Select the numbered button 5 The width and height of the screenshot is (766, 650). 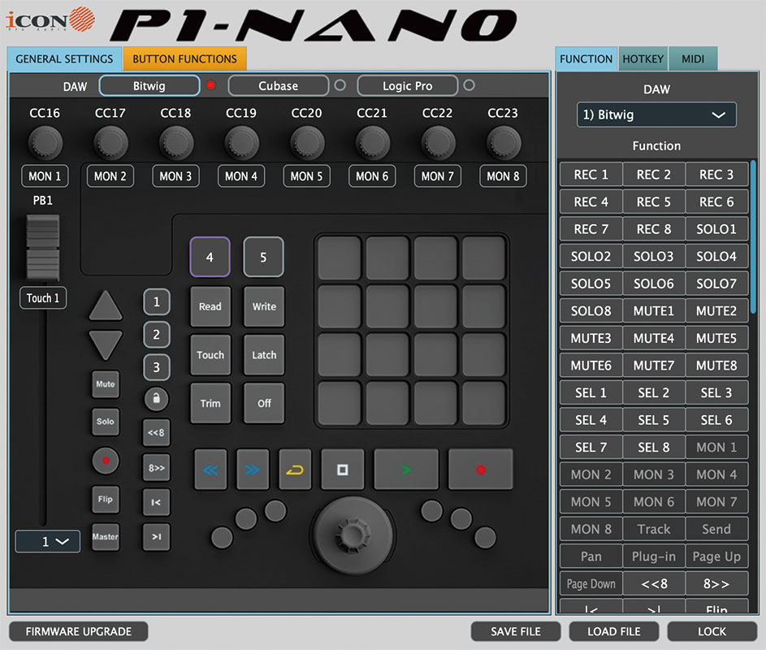coord(263,257)
